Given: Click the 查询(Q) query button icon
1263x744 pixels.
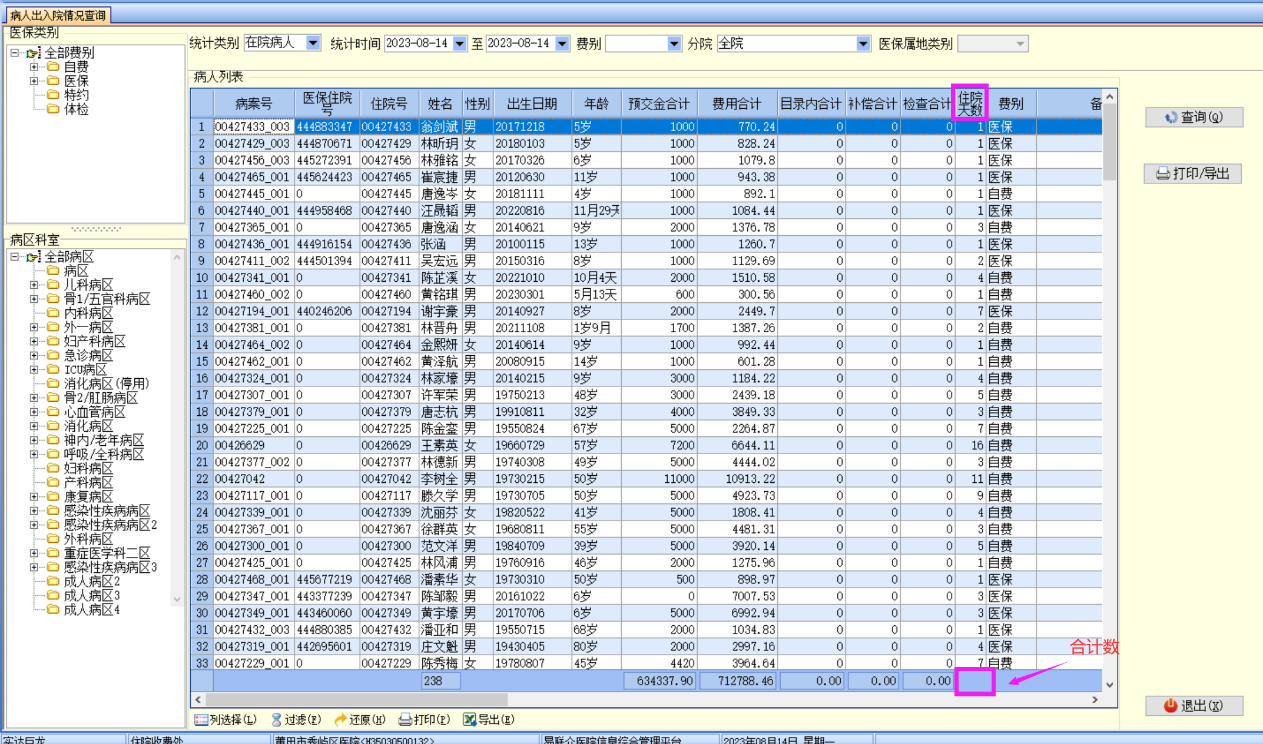Looking at the screenshot, I should 1171,118.
